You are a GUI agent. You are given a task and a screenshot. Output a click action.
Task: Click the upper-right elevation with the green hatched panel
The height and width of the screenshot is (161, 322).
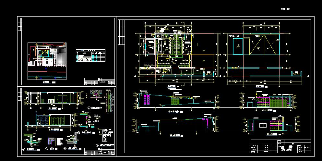(268, 101)
